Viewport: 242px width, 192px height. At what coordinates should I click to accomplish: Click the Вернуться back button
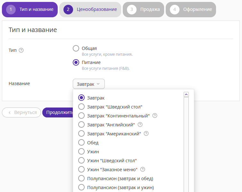coord(21,113)
